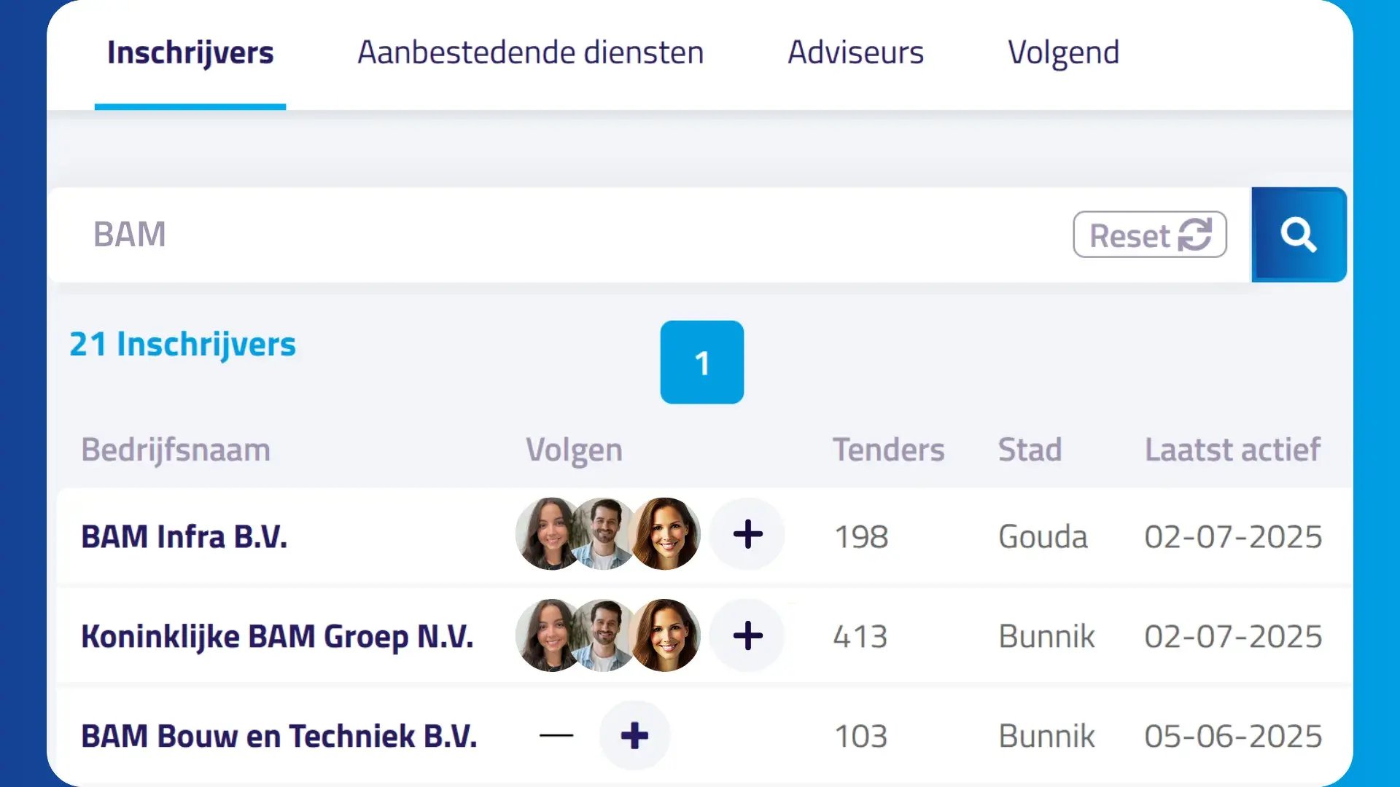
Task: Go to page 1 of results
Action: [702, 362]
